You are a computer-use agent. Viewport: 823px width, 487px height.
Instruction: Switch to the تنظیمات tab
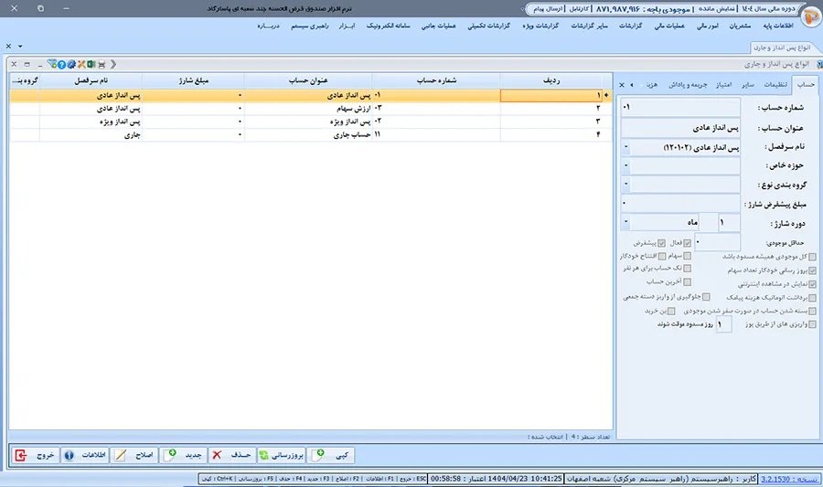point(775,85)
